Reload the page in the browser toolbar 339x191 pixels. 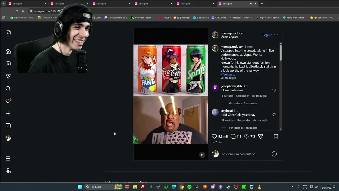coord(17,11)
